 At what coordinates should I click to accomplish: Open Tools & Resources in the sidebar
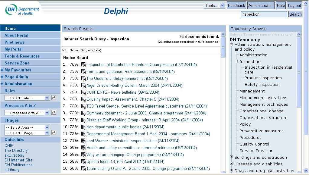click(x=30, y=56)
